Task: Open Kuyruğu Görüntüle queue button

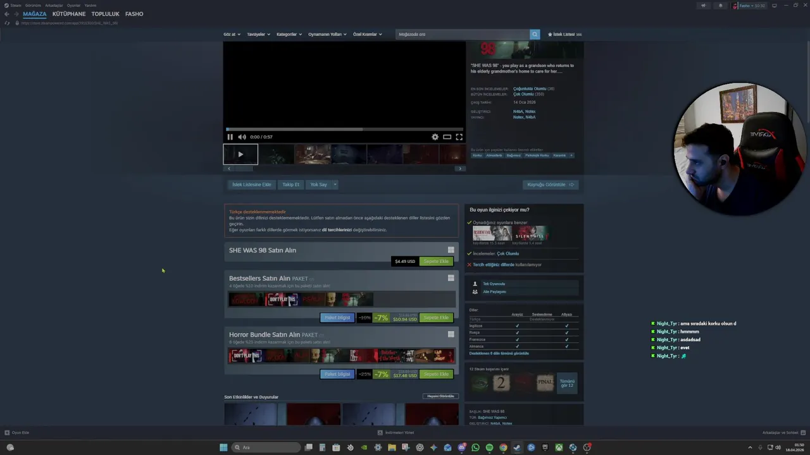Action: pos(551,185)
